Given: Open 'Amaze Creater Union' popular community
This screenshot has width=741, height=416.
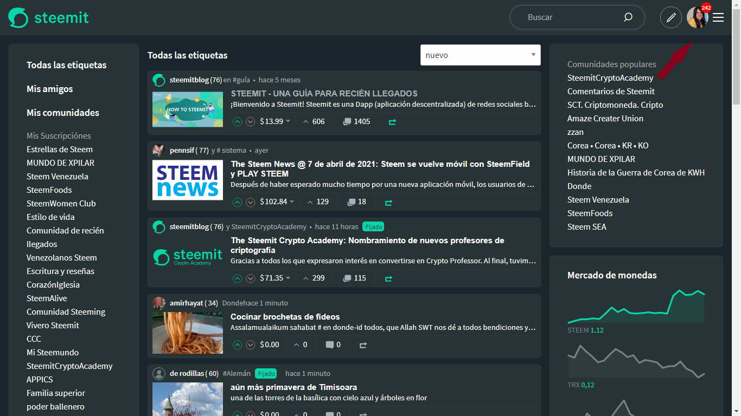Looking at the screenshot, I should 605,119.
